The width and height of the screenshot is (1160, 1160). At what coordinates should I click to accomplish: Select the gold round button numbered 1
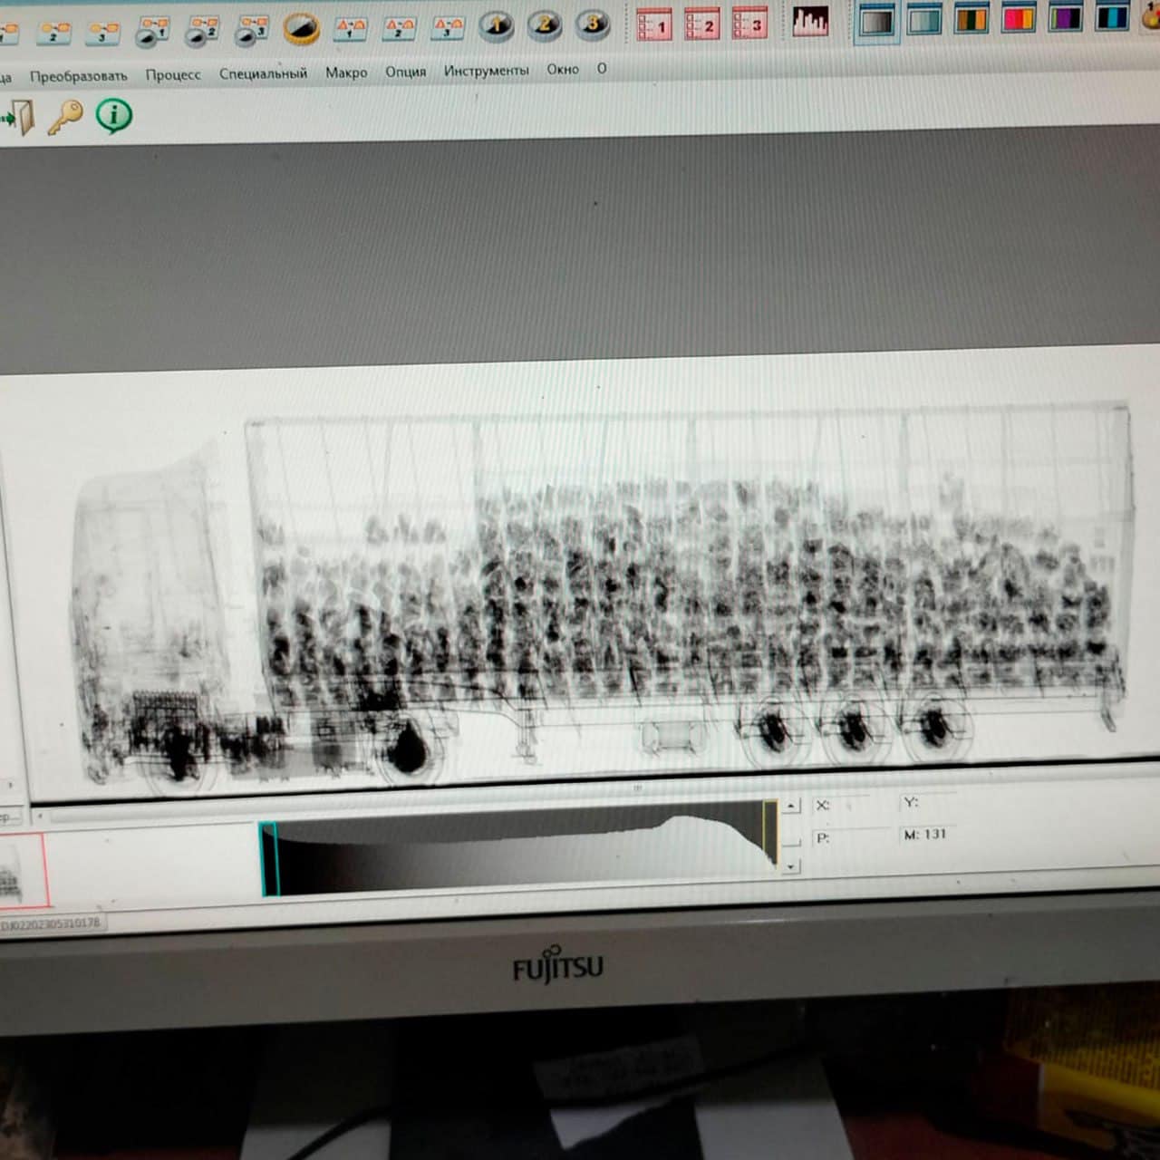tap(496, 25)
